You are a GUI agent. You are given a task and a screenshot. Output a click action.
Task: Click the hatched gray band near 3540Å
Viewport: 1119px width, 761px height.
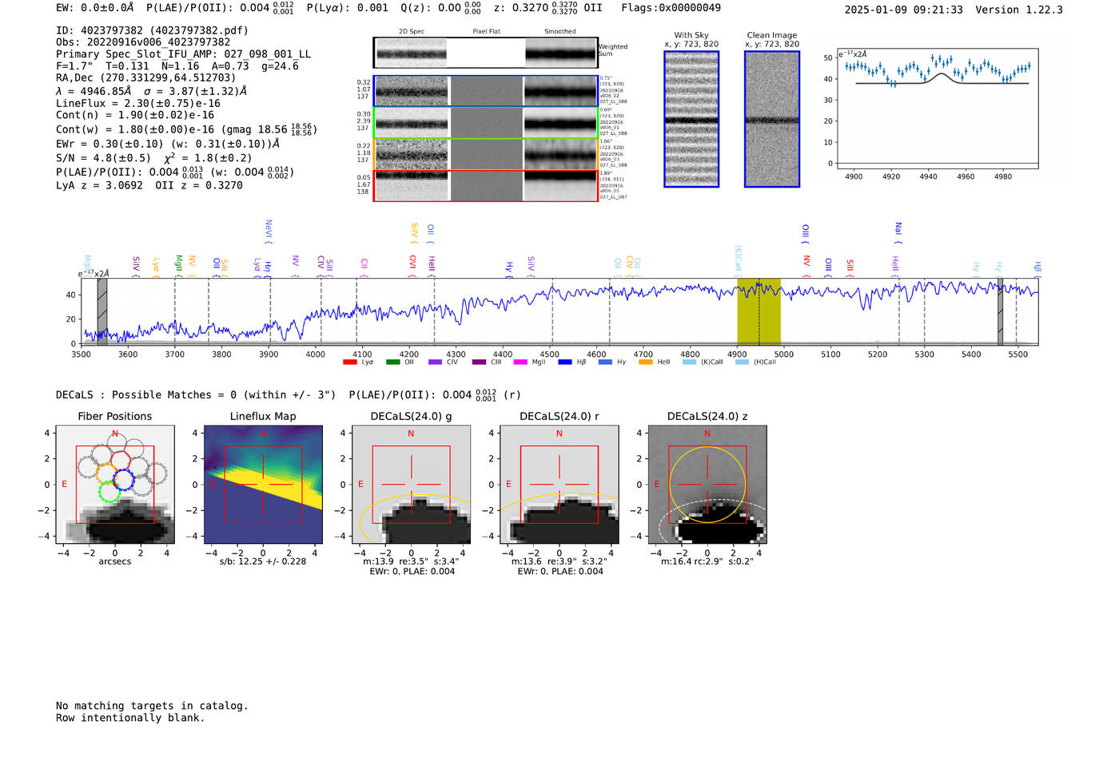[102, 311]
